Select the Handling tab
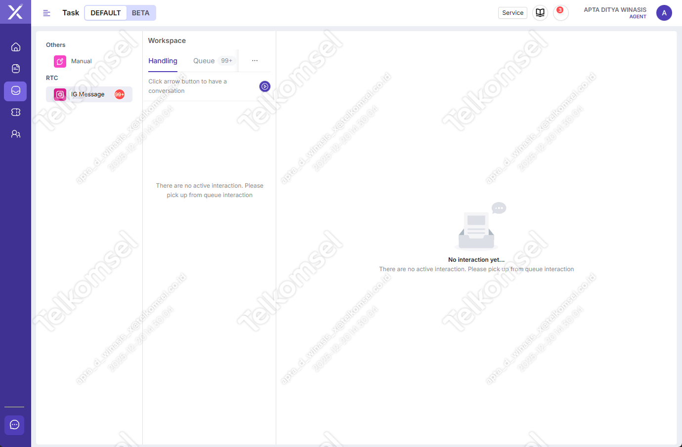Image resolution: width=682 pixels, height=447 pixels. (163, 61)
